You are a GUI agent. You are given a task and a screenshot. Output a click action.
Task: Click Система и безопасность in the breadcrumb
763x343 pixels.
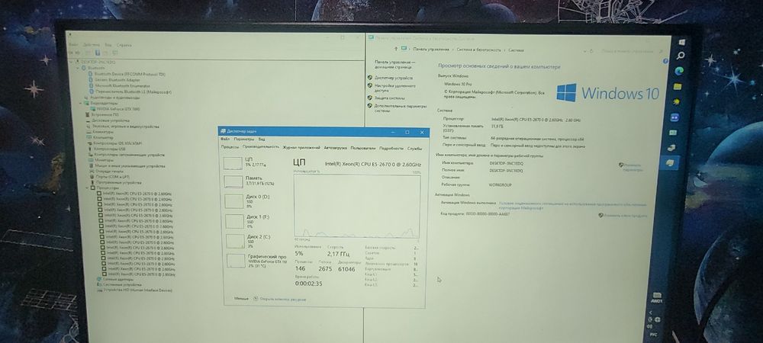479,50
